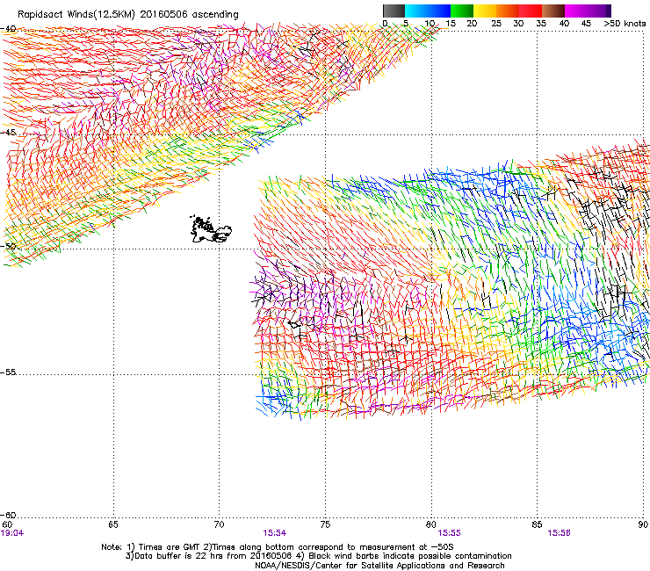Image resolution: width=650 pixels, height=571 pixels.
Task: Click the '65' longitude label
Action: pyautogui.click(x=113, y=524)
